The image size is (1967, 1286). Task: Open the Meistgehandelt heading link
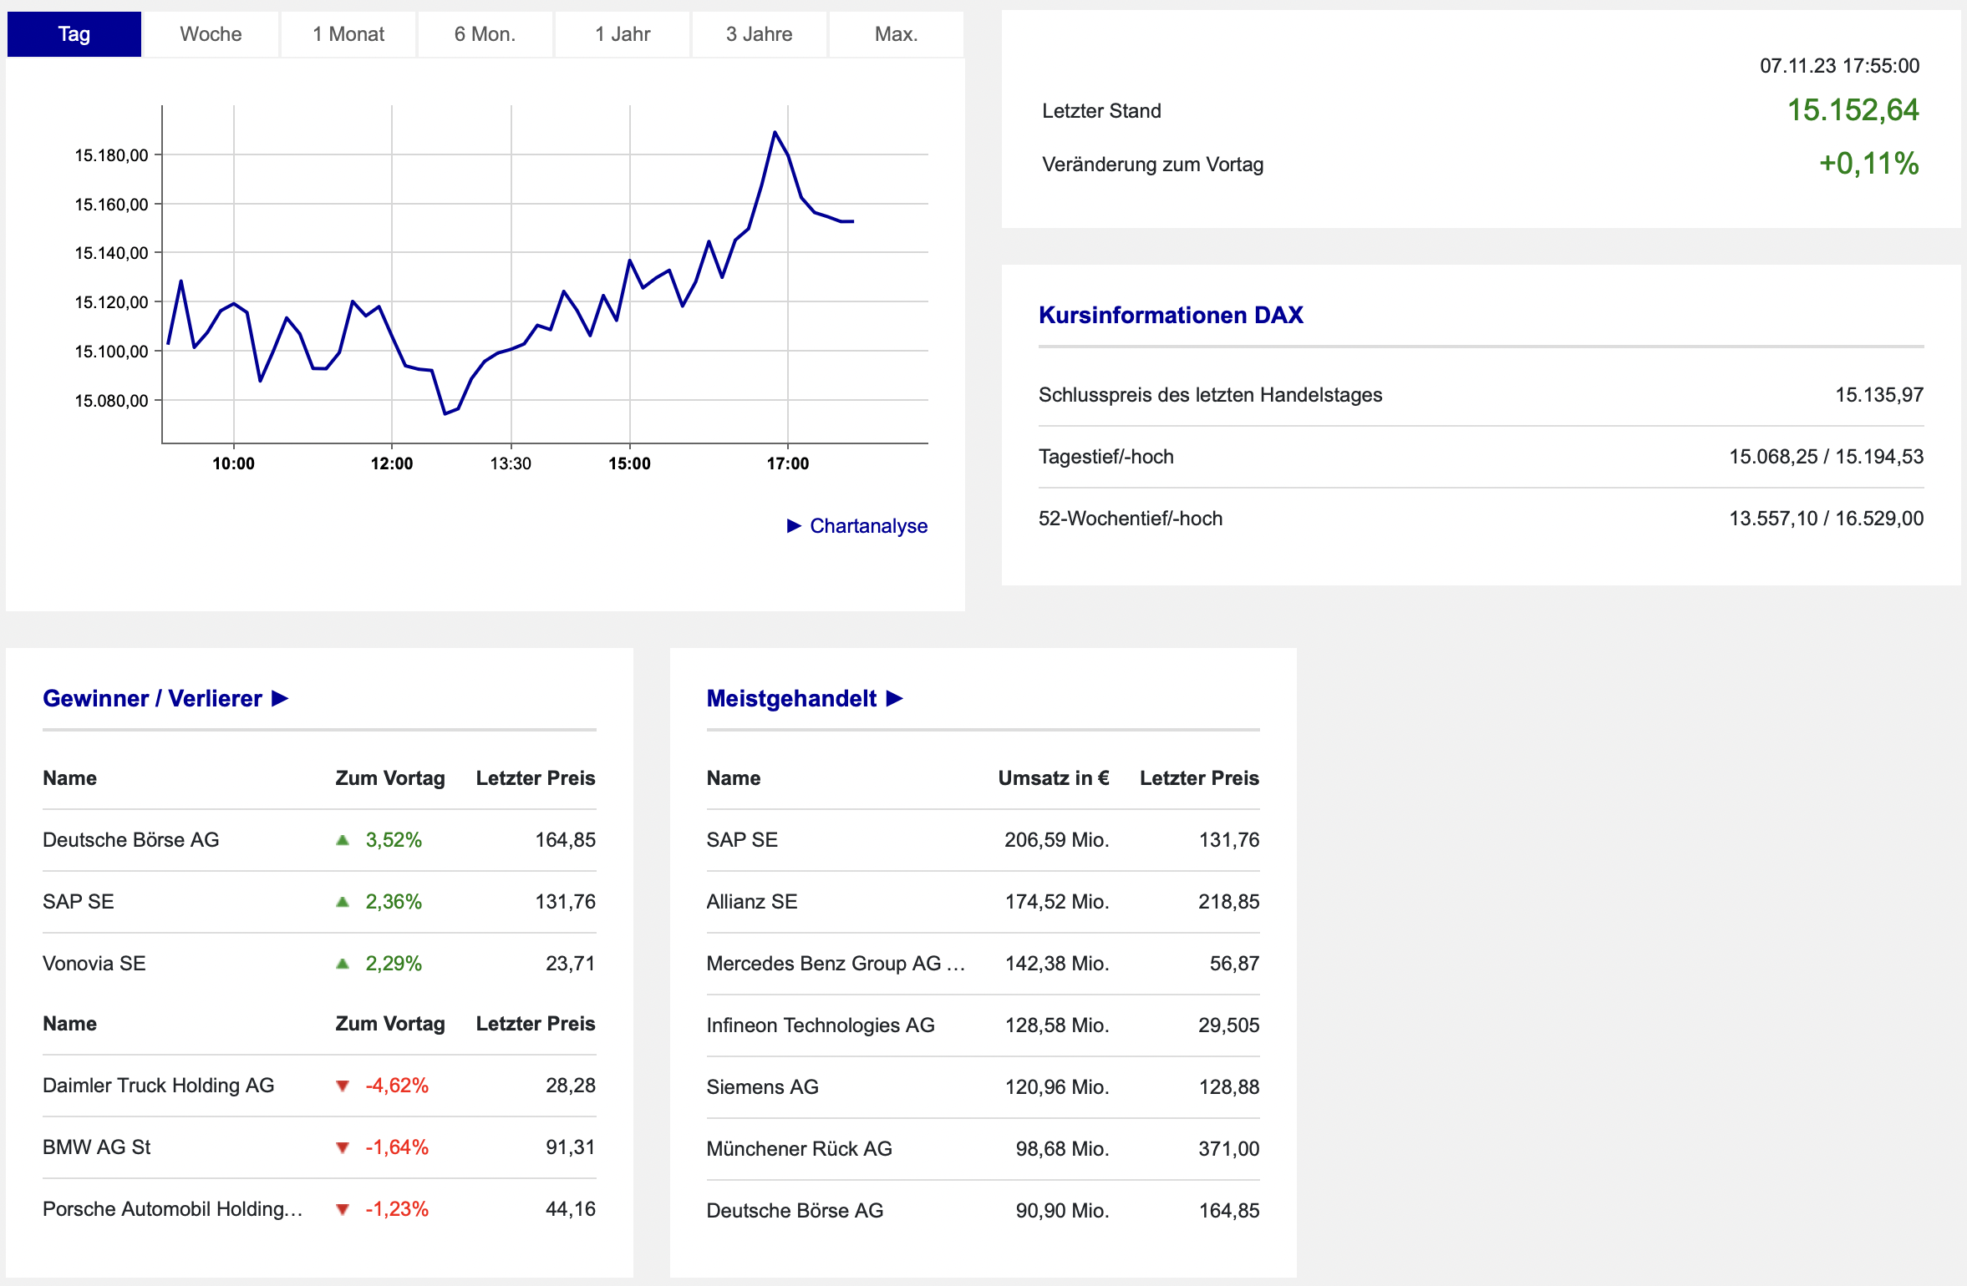coord(790,698)
